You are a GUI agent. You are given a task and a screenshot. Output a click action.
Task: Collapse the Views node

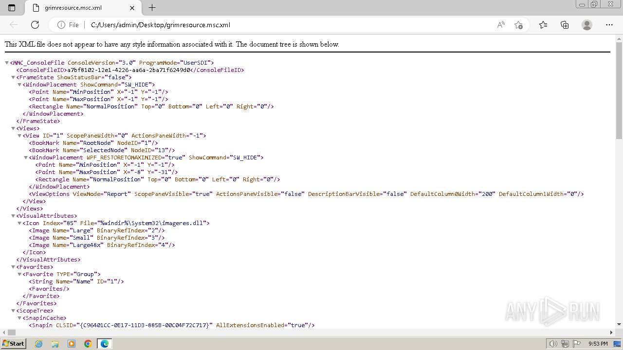tap(13, 128)
